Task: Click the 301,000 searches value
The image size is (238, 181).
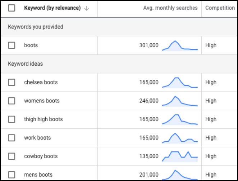Action: pyautogui.click(x=149, y=45)
